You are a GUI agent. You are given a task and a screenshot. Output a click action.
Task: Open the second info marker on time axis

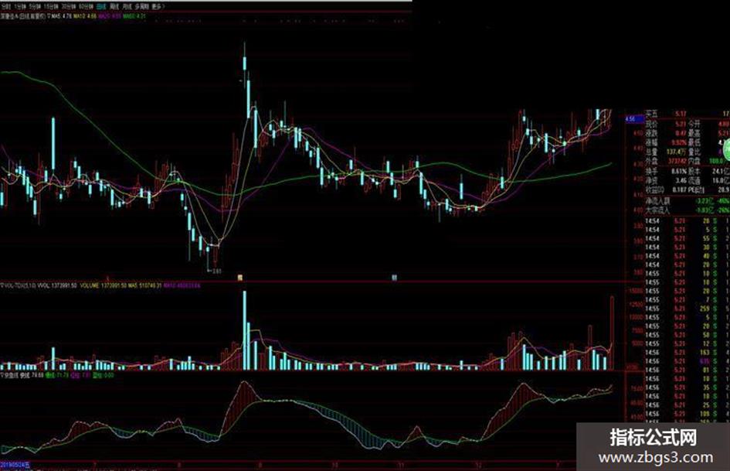pyautogui.click(x=394, y=278)
